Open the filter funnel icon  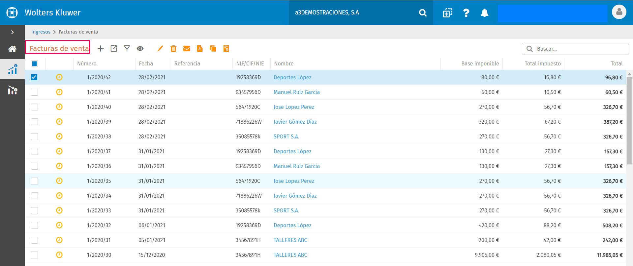tap(127, 49)
